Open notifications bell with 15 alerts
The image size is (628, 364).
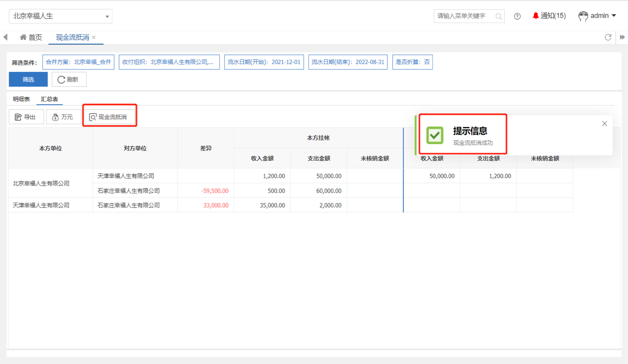pyautogui.click(x=549, y=16)
